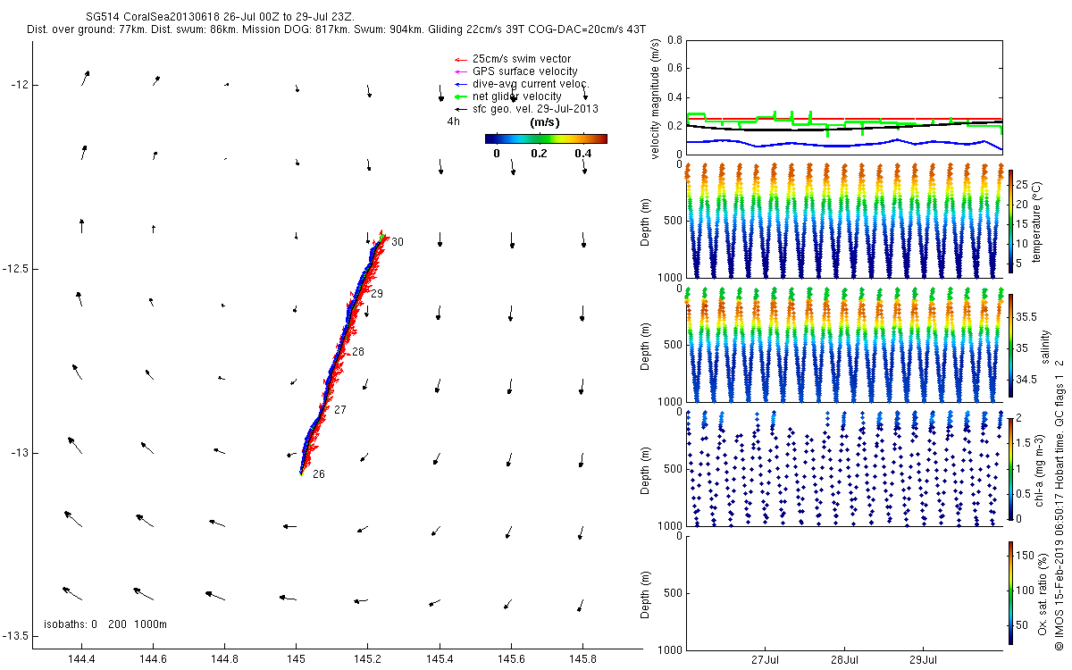Image resolution: width=1072 pixels, height=670 pixels.
Task: Click the "145.2" longitude tick label
Action: [368, 661]
